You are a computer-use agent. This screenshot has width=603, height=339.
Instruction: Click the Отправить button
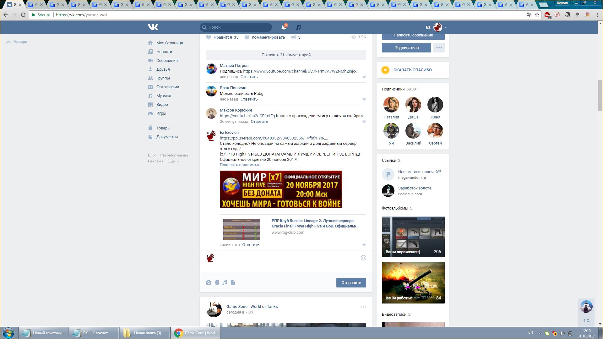click(351, 283)
